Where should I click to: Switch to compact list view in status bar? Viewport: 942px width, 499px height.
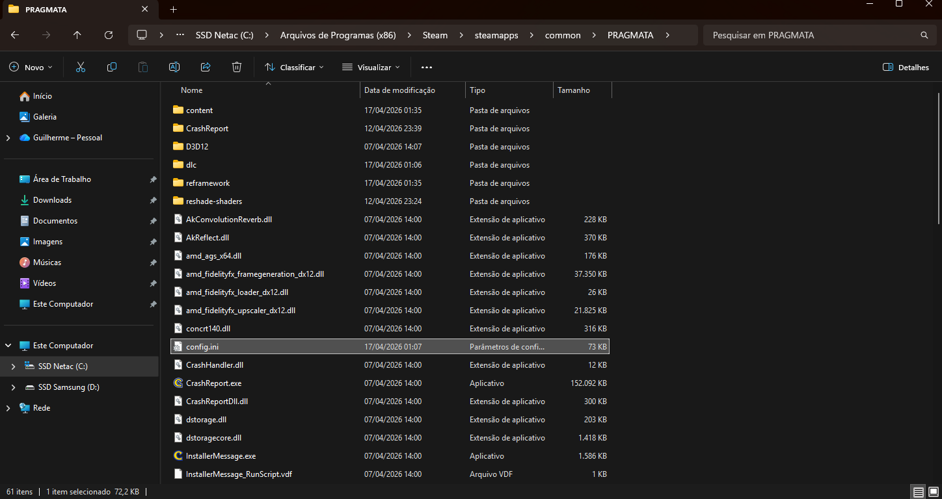[x=918, y=492]
